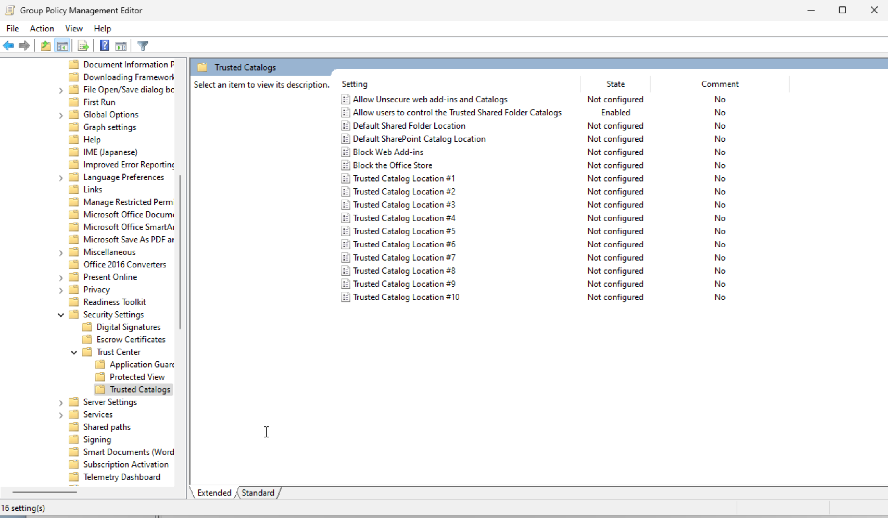Screen dimensions: 888x518
Task: Select Trusted Catalog Location #7 setting
Action: coord(404,258)
